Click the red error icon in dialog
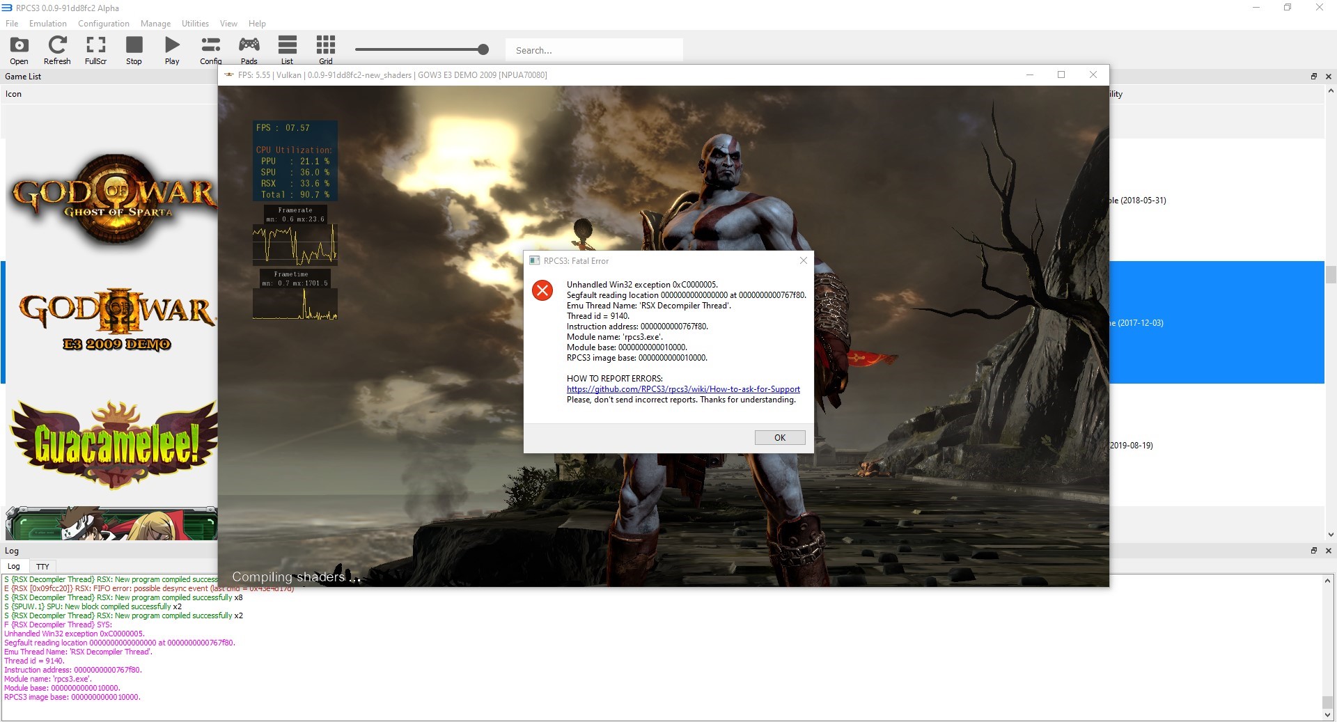The height and width of the screenshot is (722, 1337). pos(542,290)
